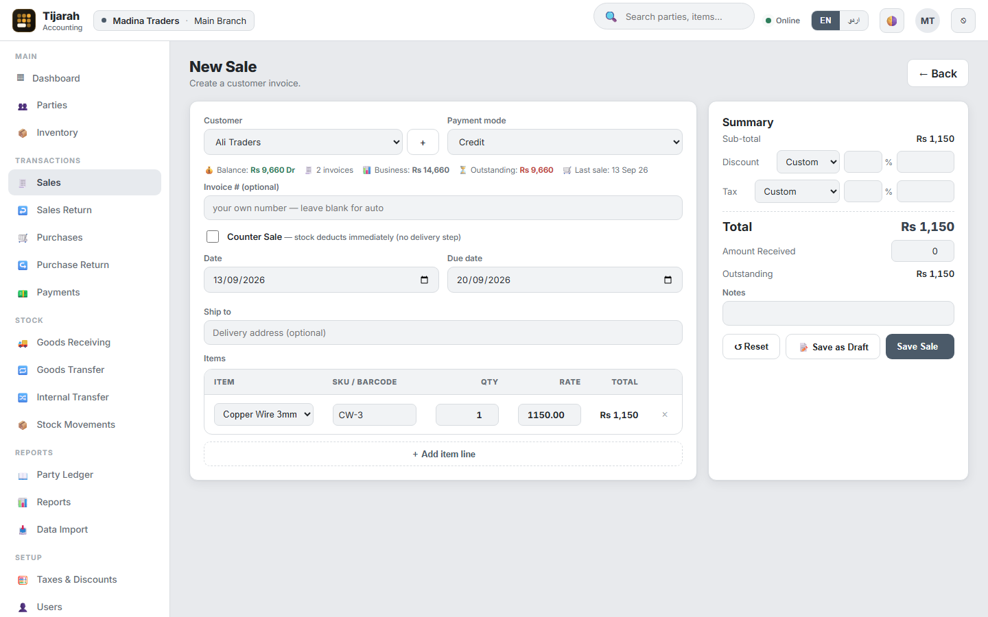Image resolution: width=988 pixels, height=617 pixels.
Task: Open Purchases from the sidebar
Action: point(84,238)
